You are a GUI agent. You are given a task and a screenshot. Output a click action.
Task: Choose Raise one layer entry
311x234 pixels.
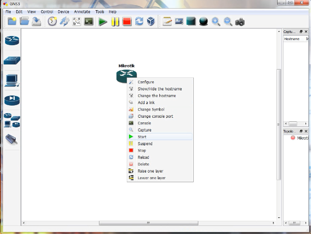click(x=160, y=171)
